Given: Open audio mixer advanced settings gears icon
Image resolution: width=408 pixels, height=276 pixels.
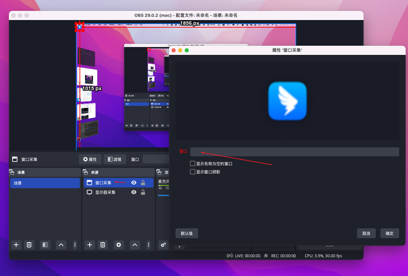Looking at the screenshot, I should (163, 245).
